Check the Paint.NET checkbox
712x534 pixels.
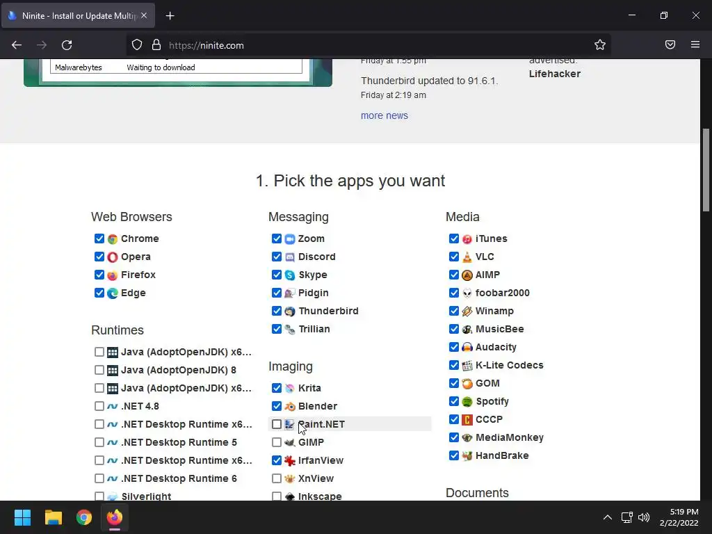(x=277, y=424)
